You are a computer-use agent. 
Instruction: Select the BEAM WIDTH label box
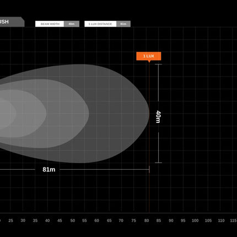point(50,24)
